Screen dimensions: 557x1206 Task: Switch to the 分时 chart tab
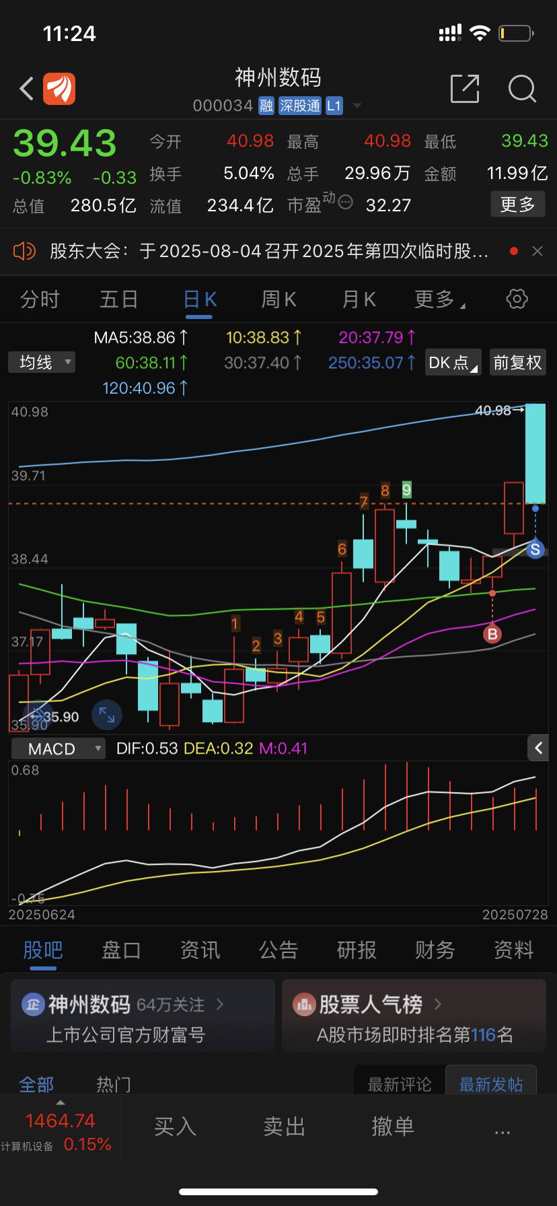click(x=40, y=299)
